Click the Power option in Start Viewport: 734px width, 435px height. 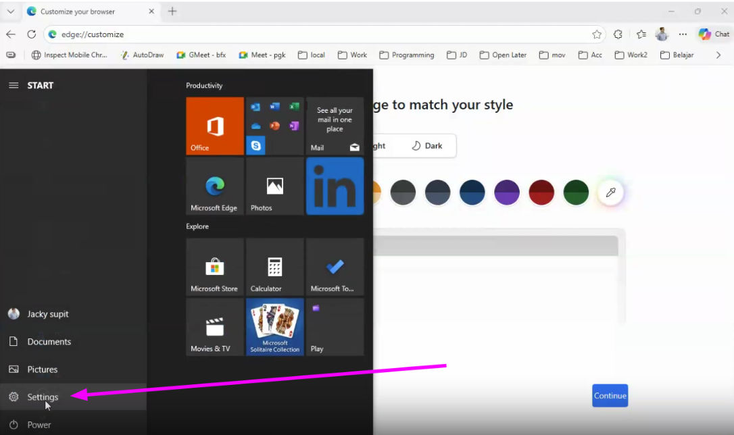point(39,425)
